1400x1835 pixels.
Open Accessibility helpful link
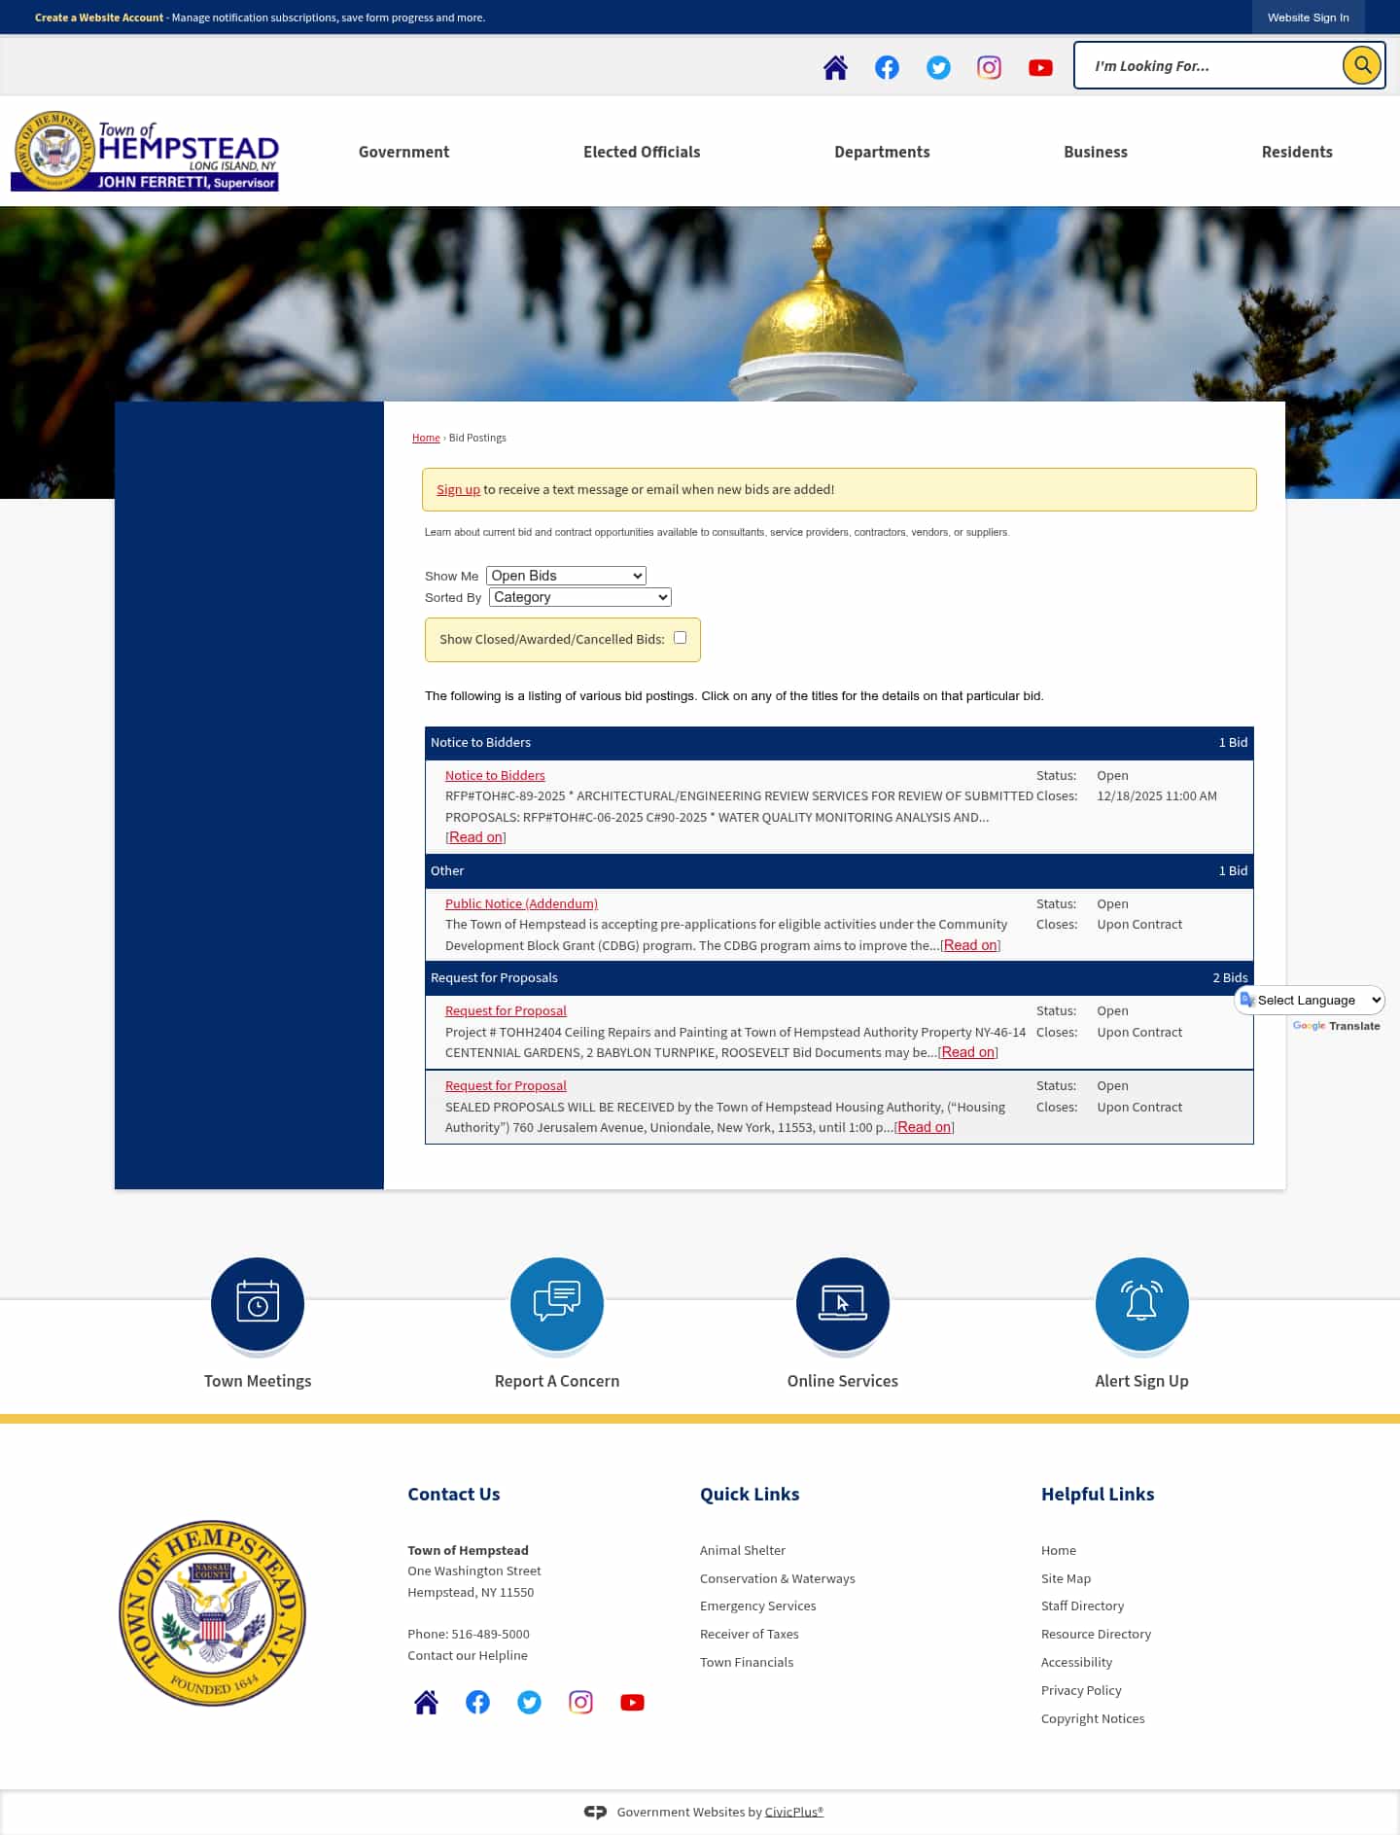click(x=1076, y=1662)
